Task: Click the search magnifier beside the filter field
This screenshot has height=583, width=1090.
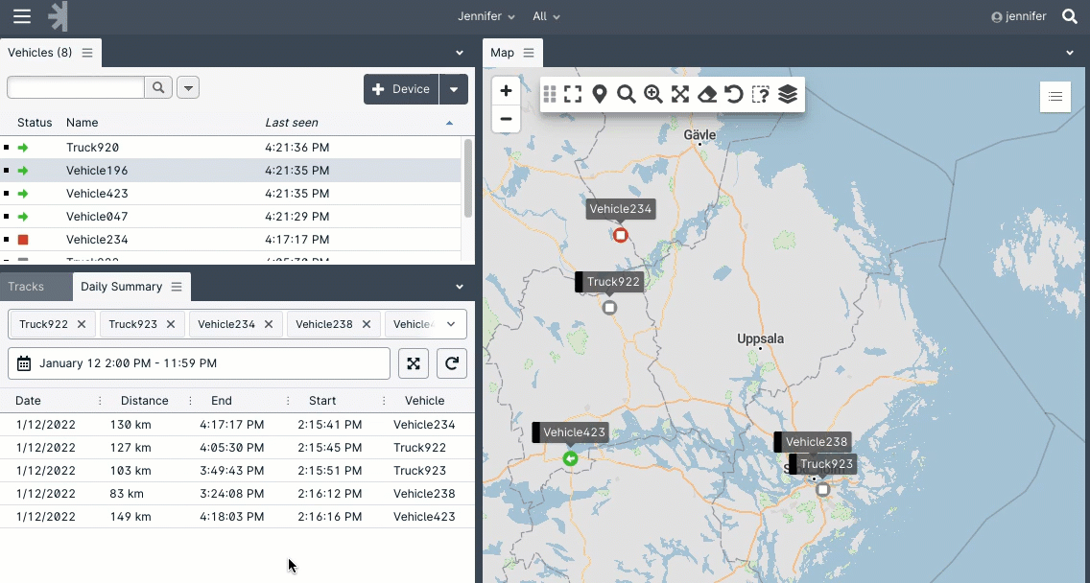Action: tap(157, 87)
